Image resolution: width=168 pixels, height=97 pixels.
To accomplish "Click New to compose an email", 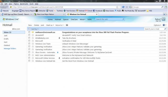I will click(x=30, y=25).
